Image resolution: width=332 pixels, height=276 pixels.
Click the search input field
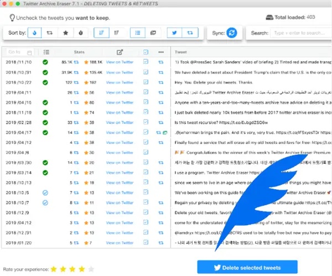[300, 33]
